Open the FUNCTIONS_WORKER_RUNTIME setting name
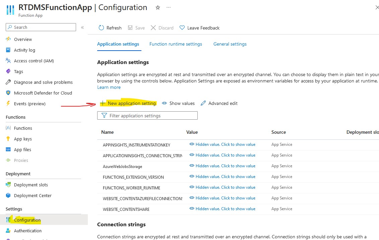The width and height of the screenshot is (379, 240). tap(131, 188)
